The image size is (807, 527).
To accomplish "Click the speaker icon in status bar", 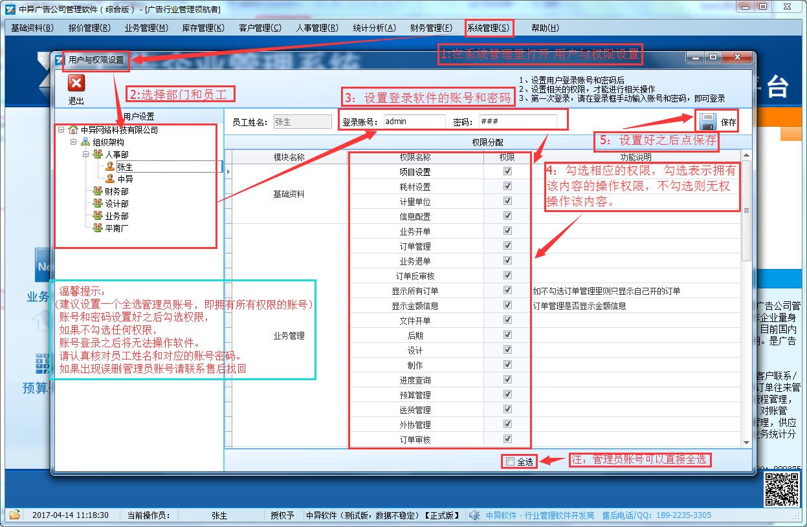I will pyautogui.click(x=474, y=515).
